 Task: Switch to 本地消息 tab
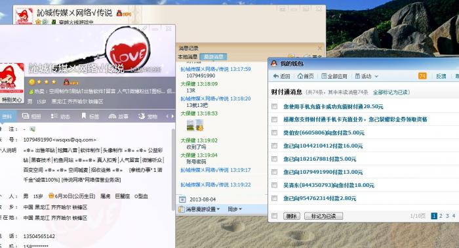188,56
